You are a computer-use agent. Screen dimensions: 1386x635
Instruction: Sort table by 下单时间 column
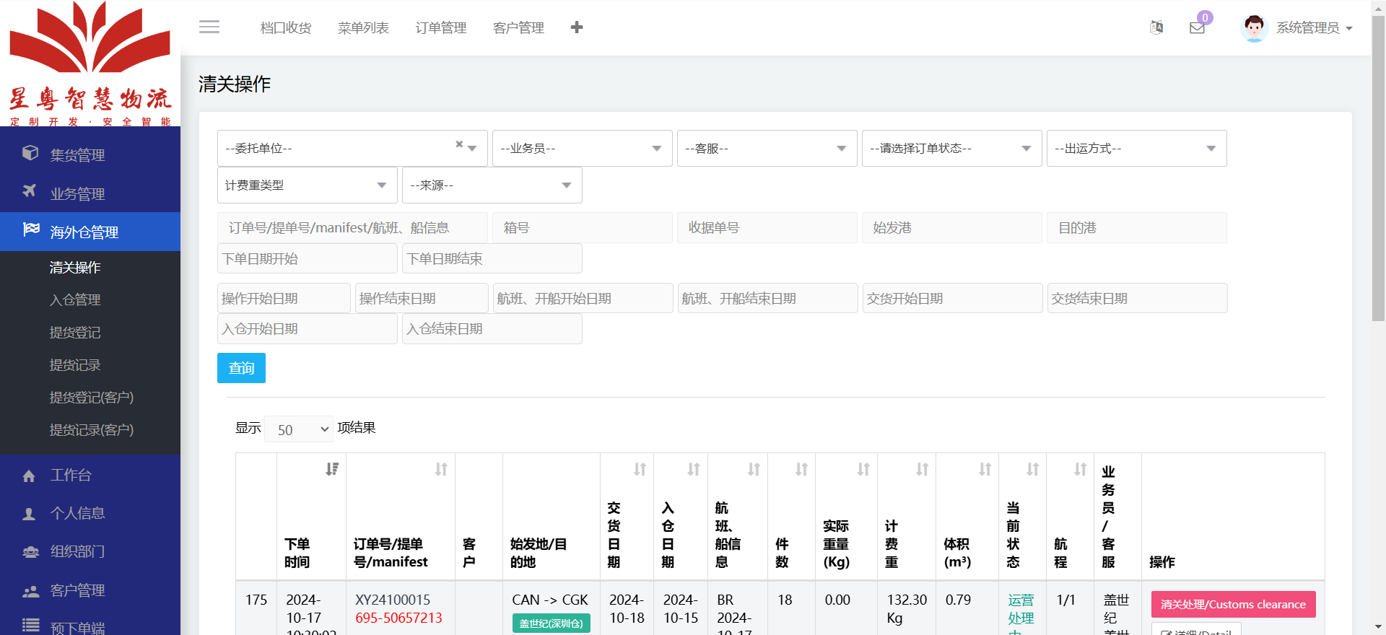[x=332, y=469]
